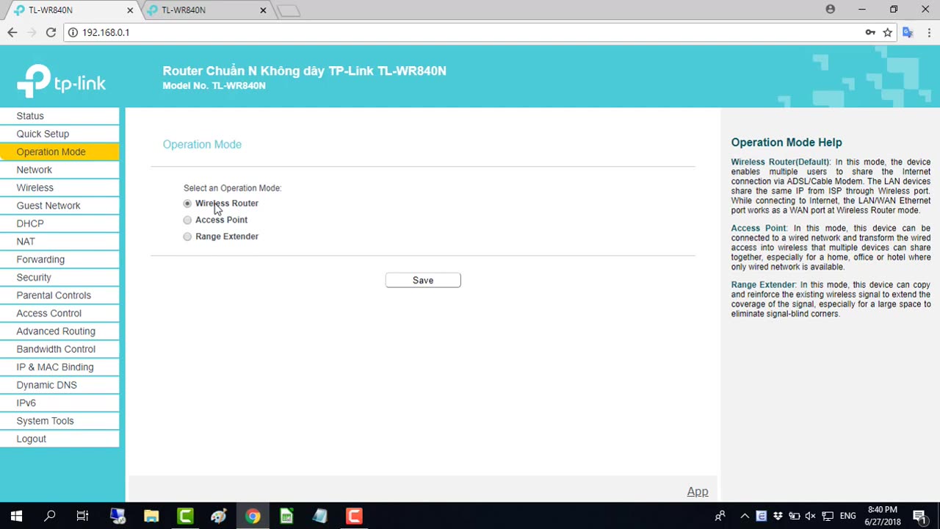The image size is (940, 529).
Task: Open the Windows Start menu
Action: [x=16, y=516]
